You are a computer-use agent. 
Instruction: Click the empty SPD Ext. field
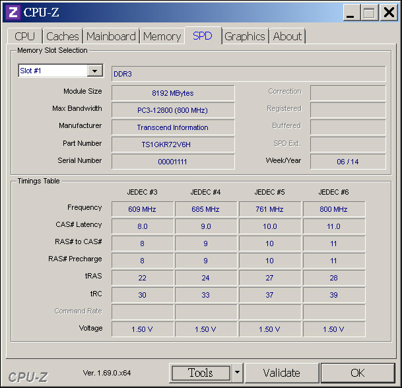[x=348, y=145]
